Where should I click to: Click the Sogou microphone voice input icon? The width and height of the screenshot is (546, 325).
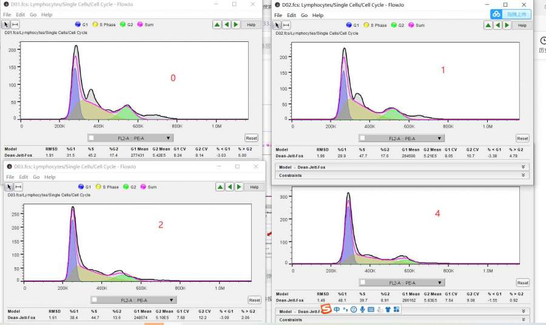[362, 310]
